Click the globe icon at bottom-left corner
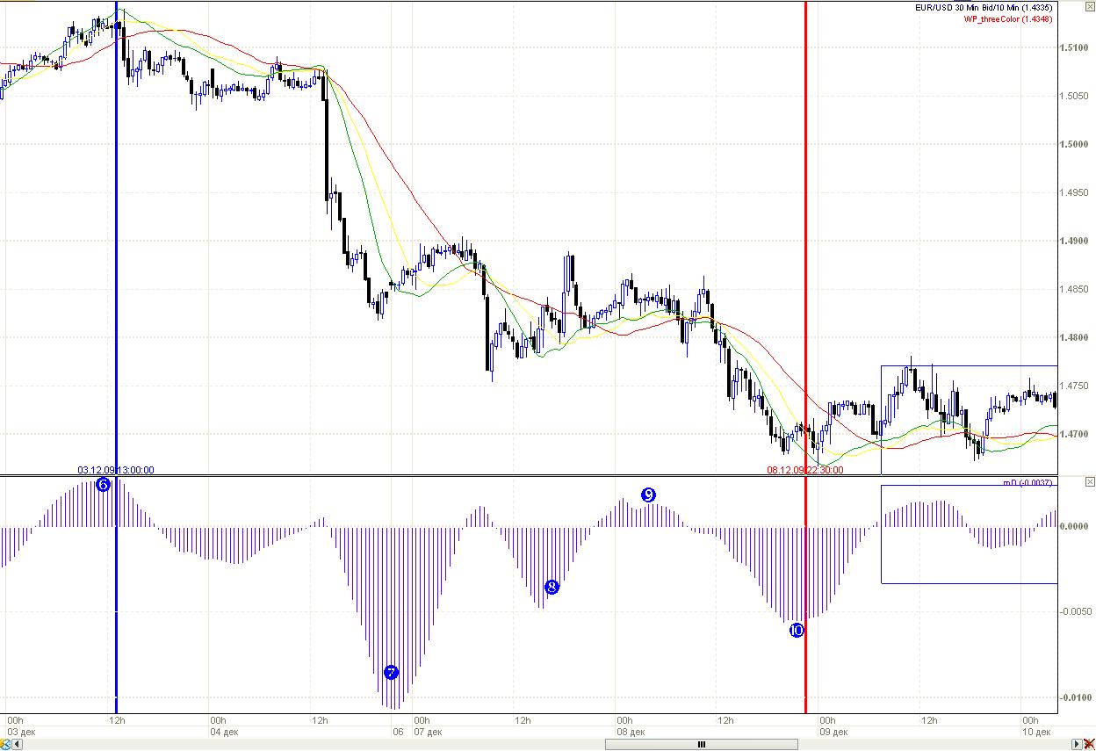Viewport: 1096px width, 751px height. click(x=5, y=745)
